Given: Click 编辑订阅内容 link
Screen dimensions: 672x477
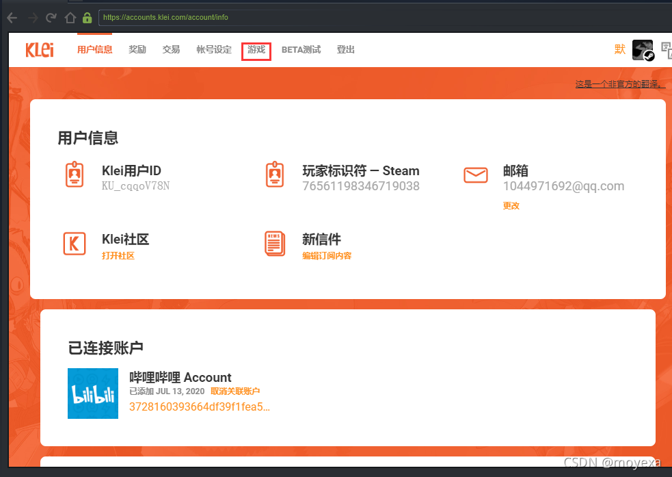Looking at the screenshot, I should pos(327,256).
